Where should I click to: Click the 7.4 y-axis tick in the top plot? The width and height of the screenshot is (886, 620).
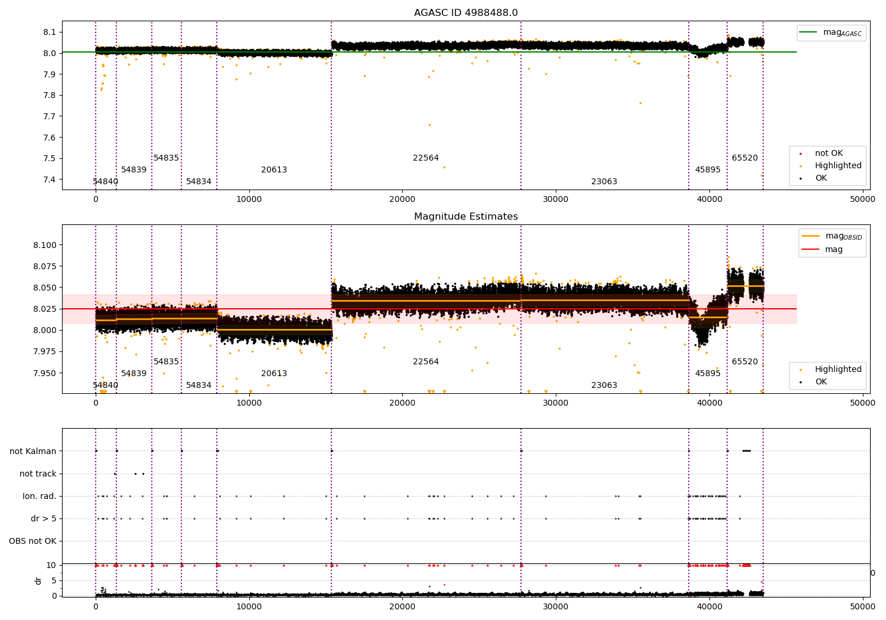(49, 180)
